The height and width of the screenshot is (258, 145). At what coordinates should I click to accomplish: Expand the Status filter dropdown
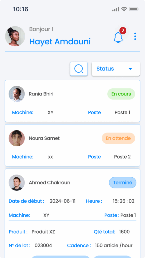click(x=116, y=69)
